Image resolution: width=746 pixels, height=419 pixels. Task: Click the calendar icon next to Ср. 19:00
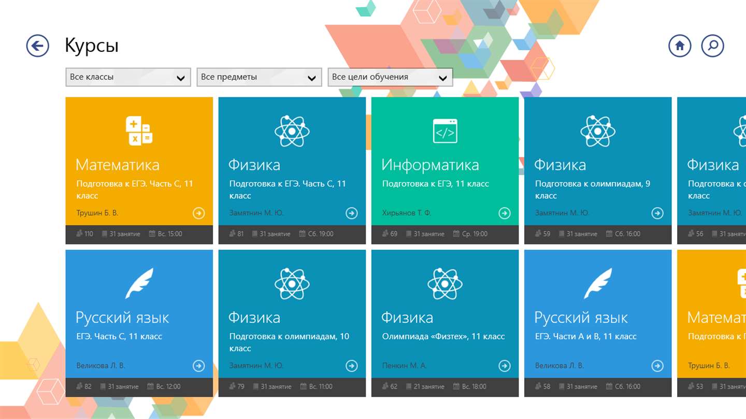coord(456,234)
